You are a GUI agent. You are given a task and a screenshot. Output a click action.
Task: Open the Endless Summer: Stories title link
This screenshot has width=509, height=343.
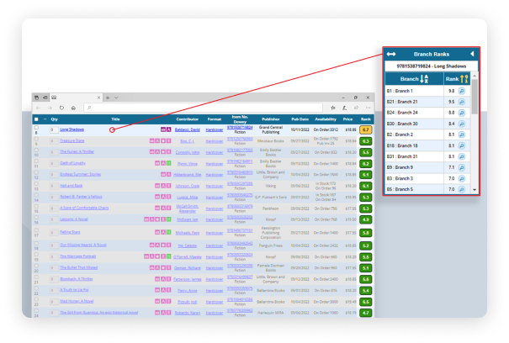81,175
